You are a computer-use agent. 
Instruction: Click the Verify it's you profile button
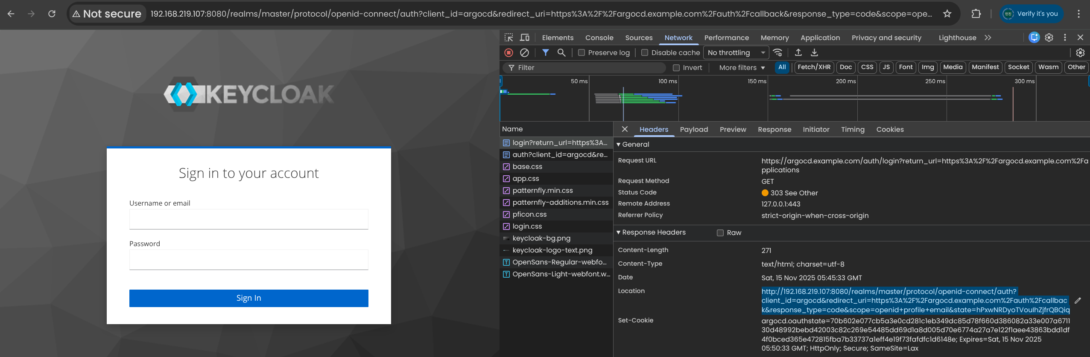(x=1032, y=14)
